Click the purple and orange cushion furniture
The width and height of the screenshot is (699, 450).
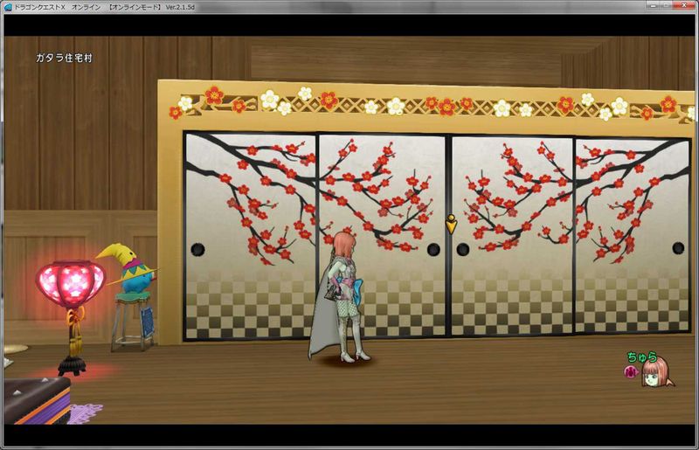pos(38,400)
